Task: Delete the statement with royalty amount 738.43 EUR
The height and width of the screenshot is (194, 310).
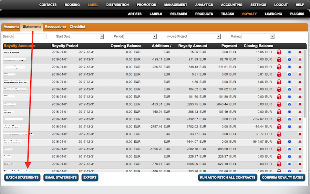Action: (x=300, y=67)
